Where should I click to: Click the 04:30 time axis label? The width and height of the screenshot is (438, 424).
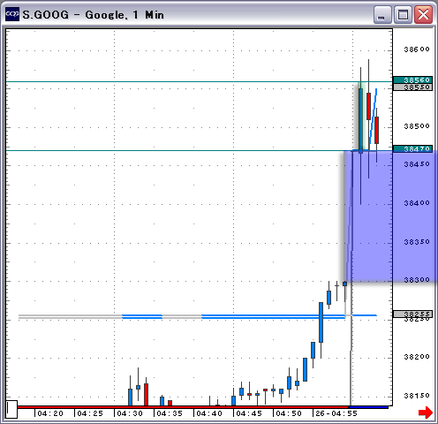130,413
